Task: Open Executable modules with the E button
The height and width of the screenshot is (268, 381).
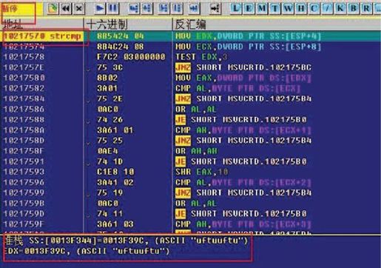Action: pos(249,9)
